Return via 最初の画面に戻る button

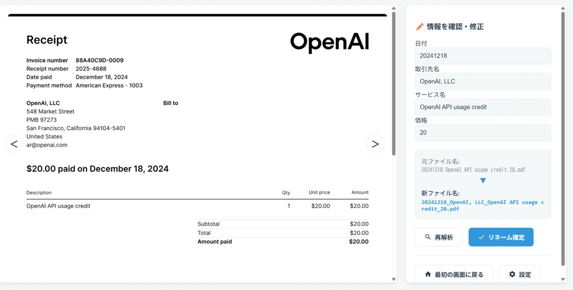pos(454,274)
